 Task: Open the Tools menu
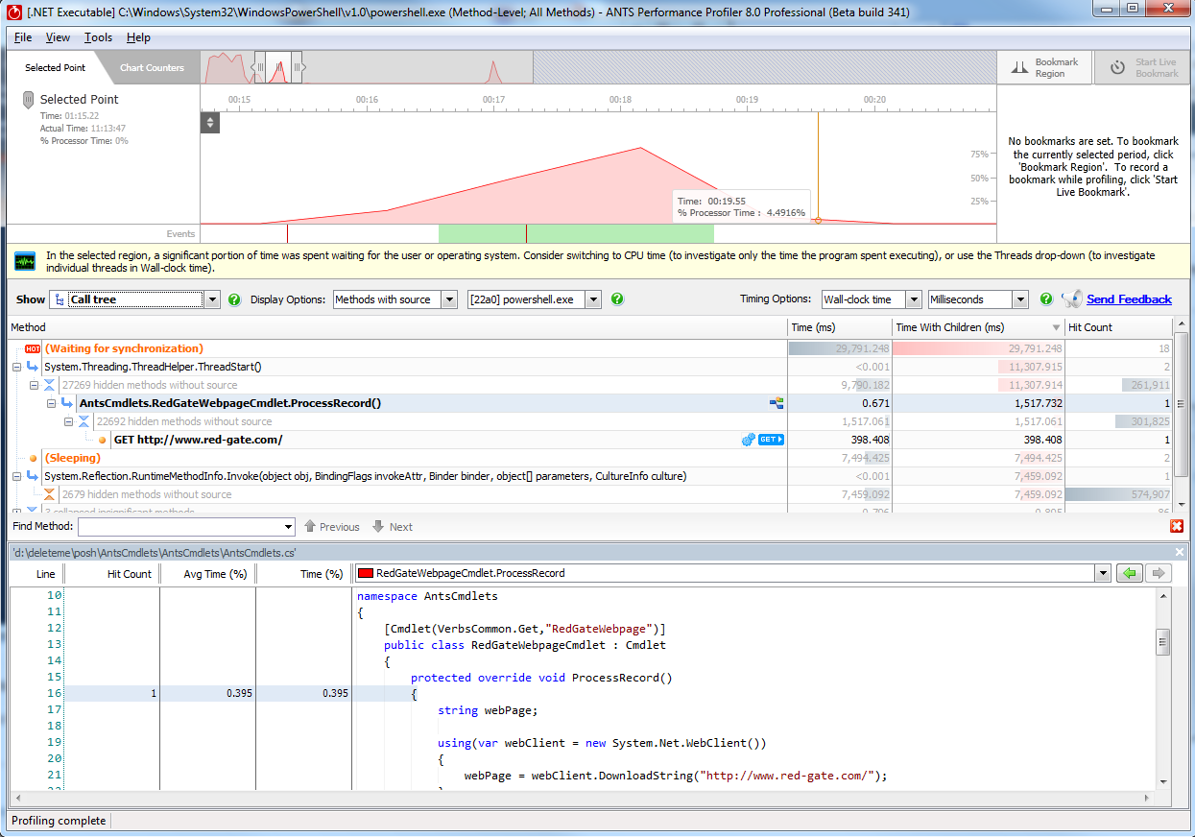click(98, 37)
